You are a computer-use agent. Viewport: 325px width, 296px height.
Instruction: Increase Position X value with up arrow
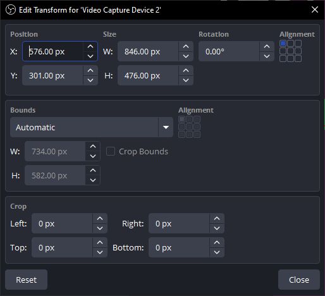coord(90,46)
